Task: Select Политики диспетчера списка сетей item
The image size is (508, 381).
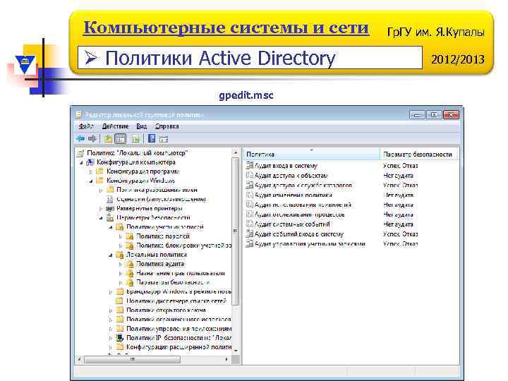Action: (176, 301)
